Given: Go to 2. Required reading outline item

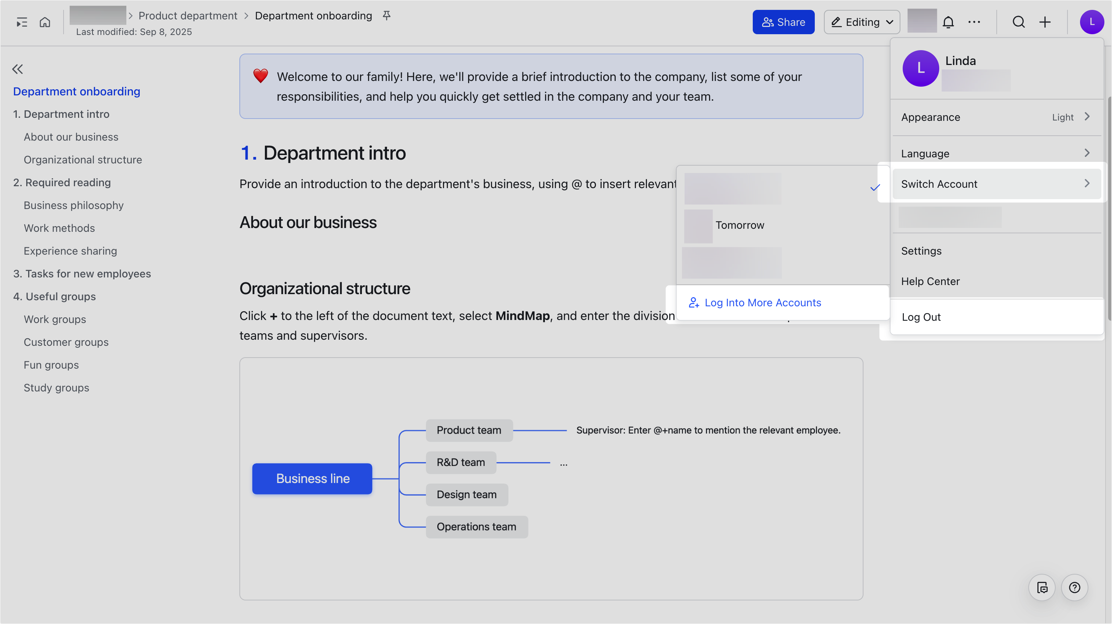Looking at the screenshot, I should pyautogui.click(x=62, y=183).
